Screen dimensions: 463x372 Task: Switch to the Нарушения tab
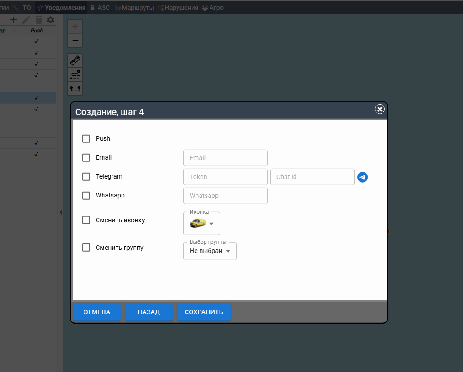coord(178,8)
